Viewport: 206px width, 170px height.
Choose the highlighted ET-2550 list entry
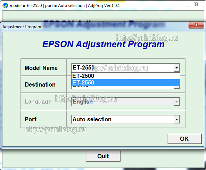click(126, 83)
